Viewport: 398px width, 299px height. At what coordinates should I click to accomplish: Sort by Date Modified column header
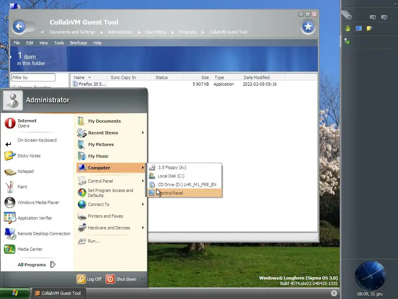click(263, 77)
